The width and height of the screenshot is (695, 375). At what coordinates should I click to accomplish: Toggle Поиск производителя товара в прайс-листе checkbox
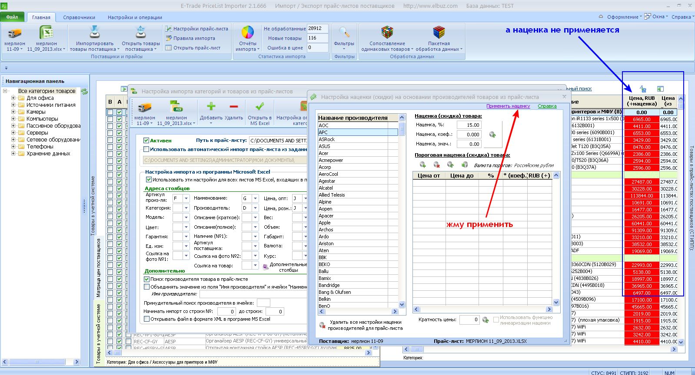(146, 279)
